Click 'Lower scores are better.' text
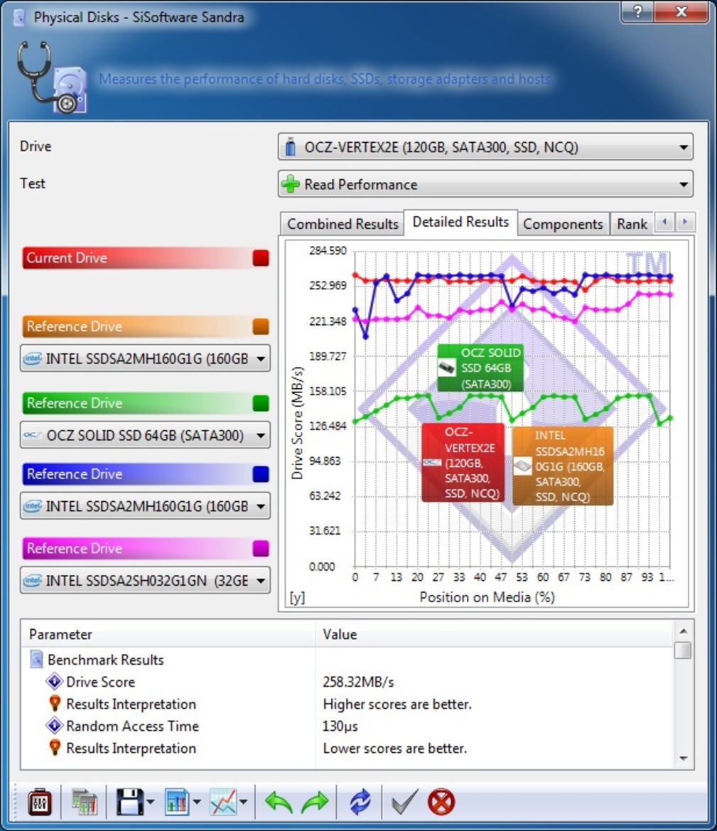Screen dimensions: 717x831 tap(395, 749)
